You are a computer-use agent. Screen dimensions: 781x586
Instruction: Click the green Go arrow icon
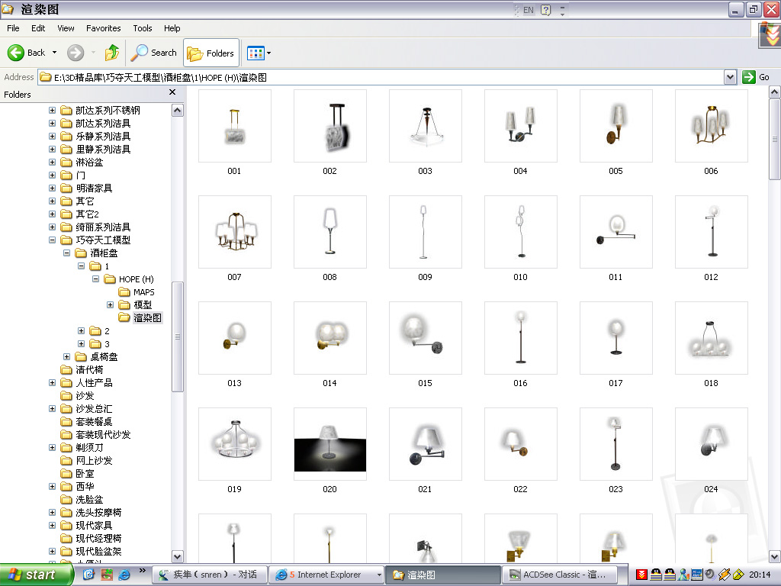749,77
